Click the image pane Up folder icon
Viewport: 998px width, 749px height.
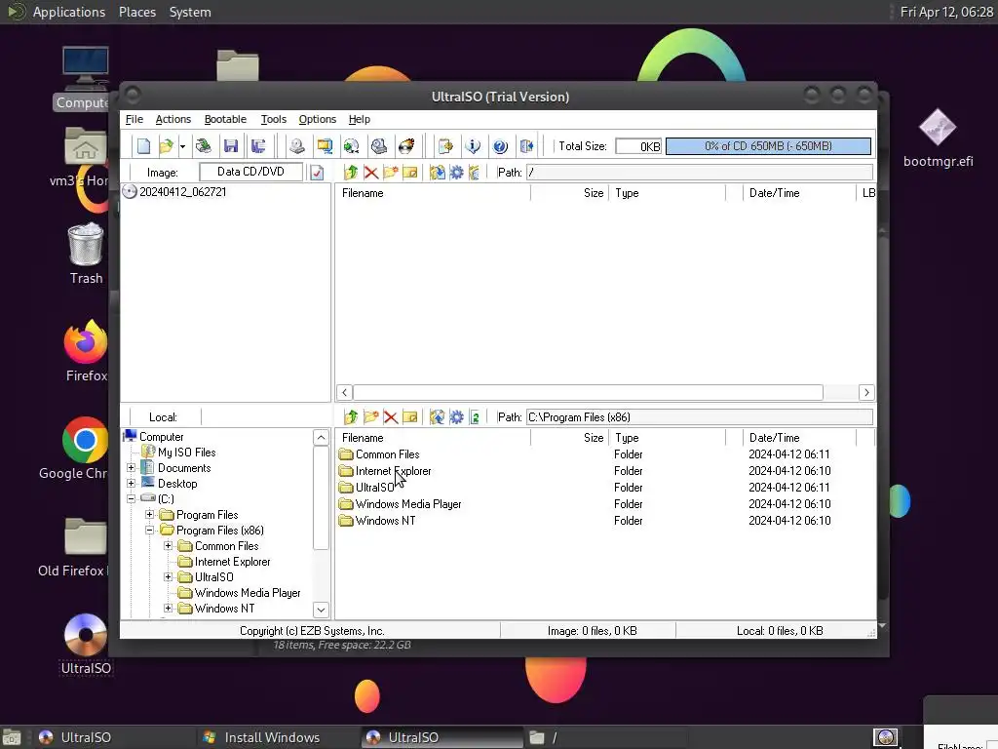click(351, 172)
